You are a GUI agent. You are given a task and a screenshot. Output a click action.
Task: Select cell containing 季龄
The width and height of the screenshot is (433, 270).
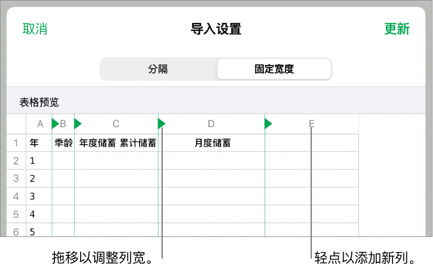(x=63, y=143)
